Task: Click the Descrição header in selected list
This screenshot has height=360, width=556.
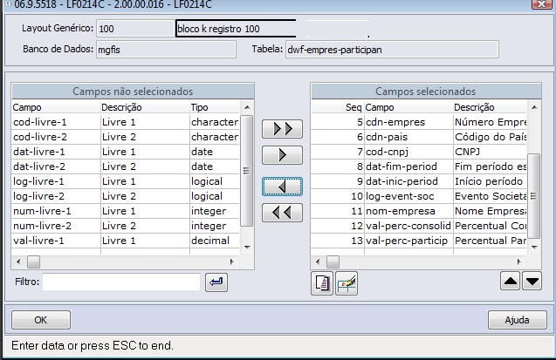Action: 490,107
